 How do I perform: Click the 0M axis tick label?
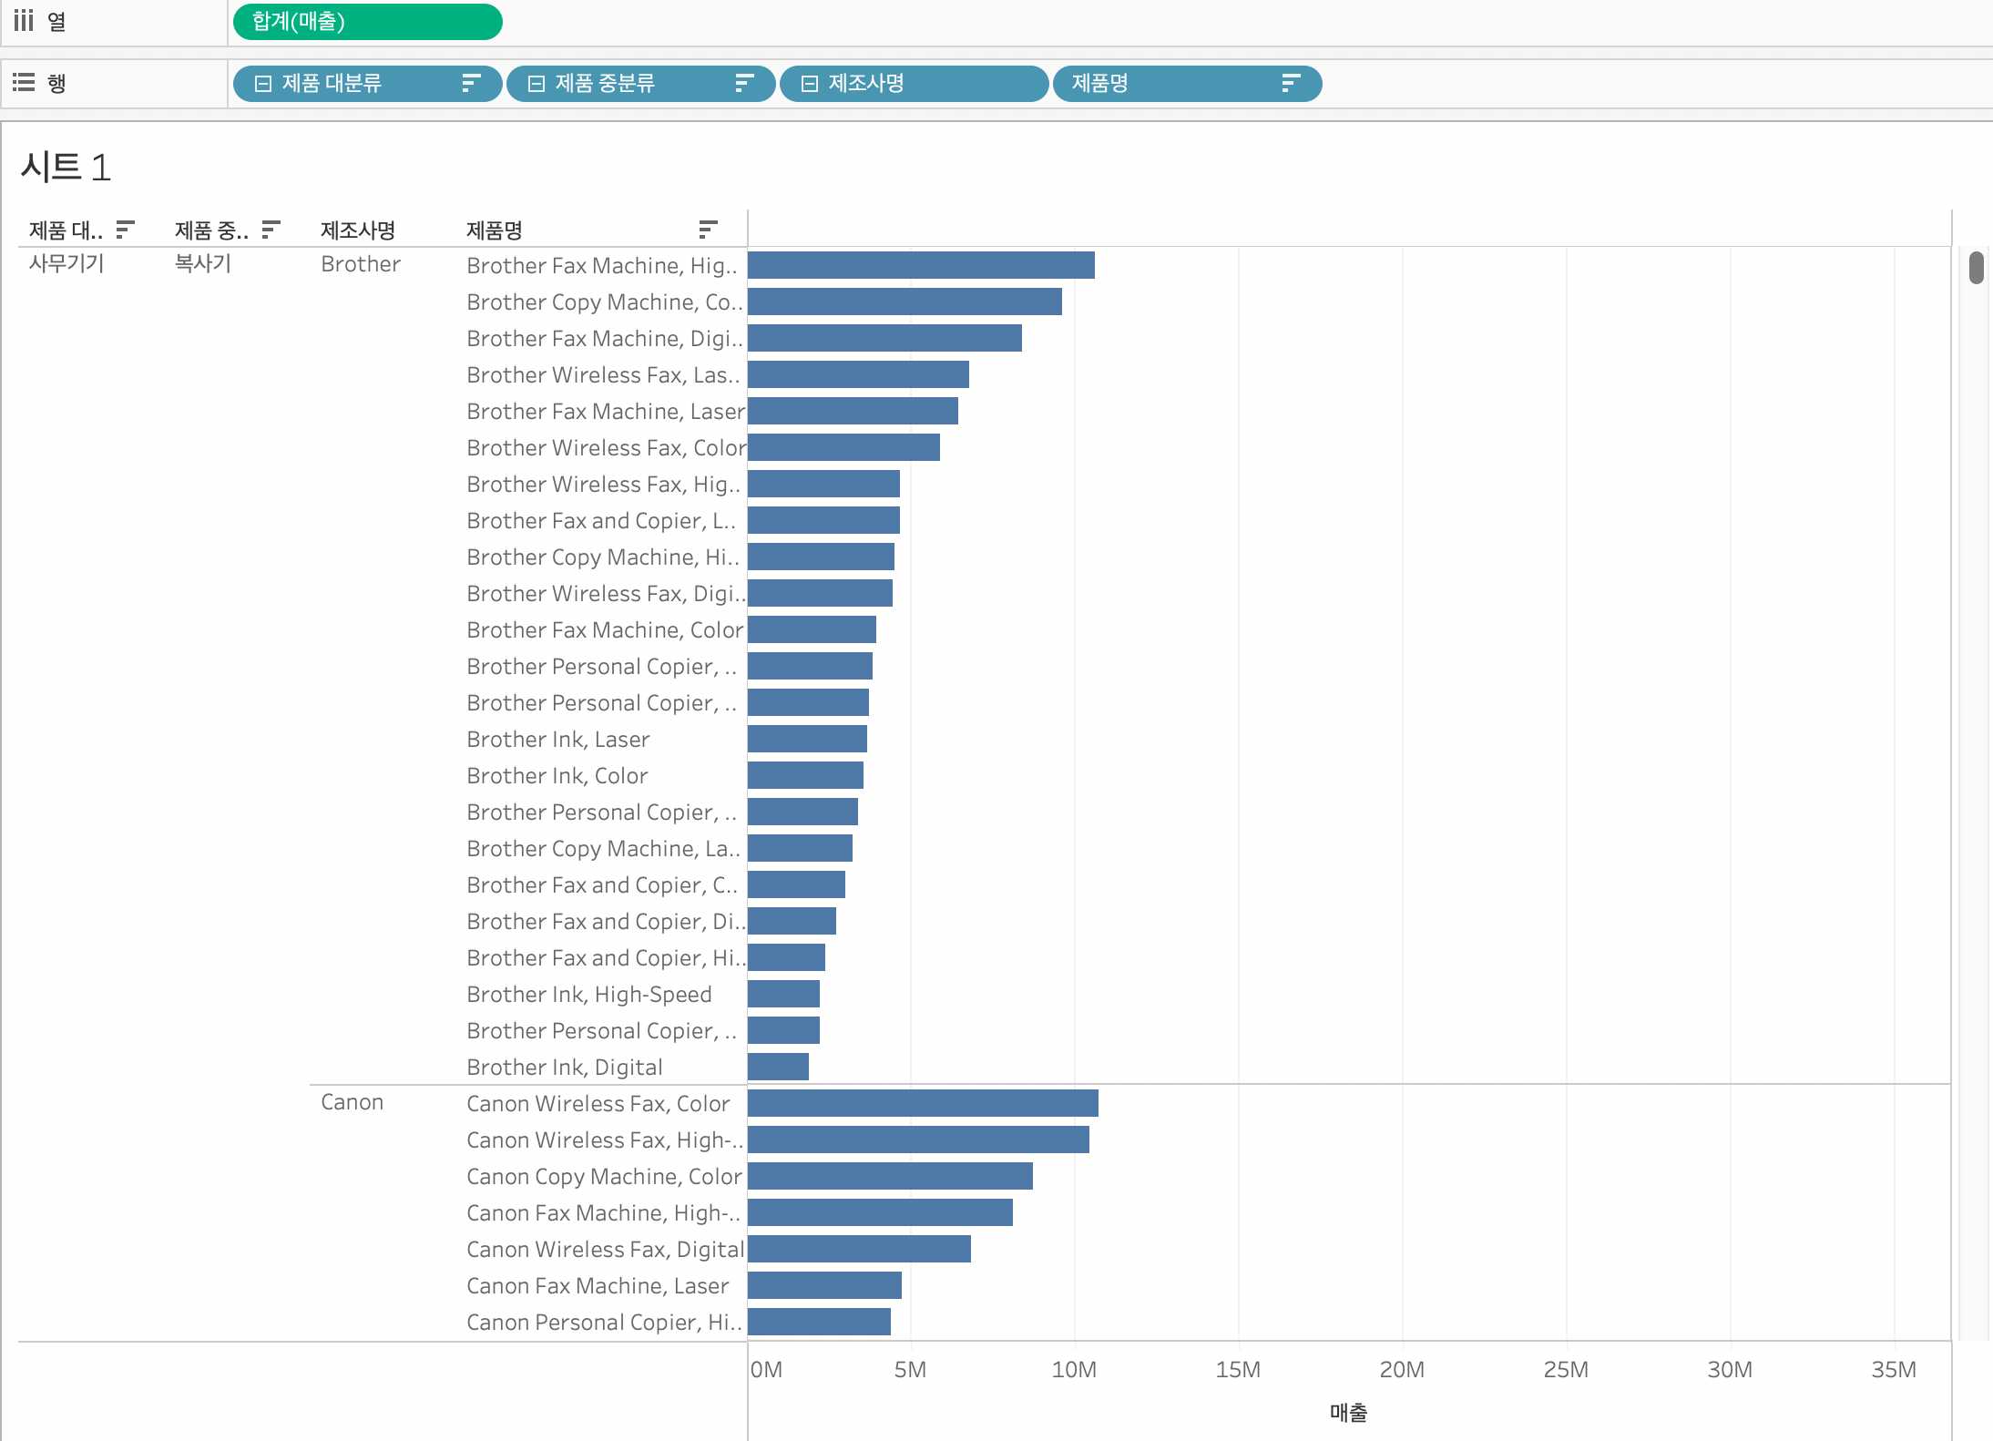pos(766,1369)
